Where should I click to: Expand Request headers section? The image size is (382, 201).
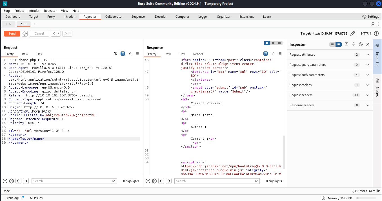330,95
